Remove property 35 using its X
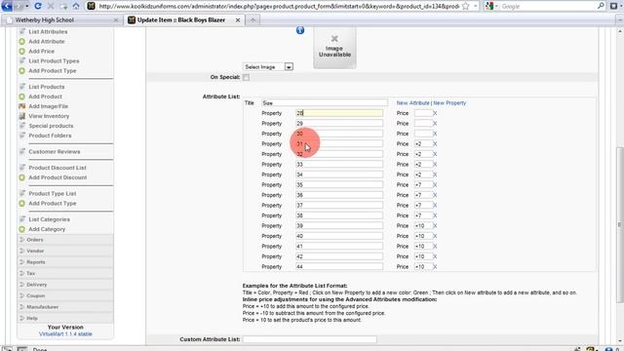This screenshot has height=351, width=624. [x=435, y=185]
